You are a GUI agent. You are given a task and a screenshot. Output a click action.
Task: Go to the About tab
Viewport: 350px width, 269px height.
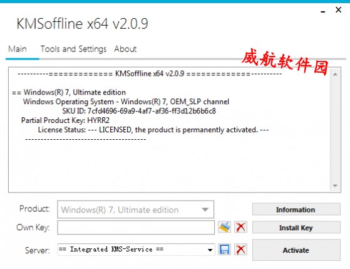[125, 49]
